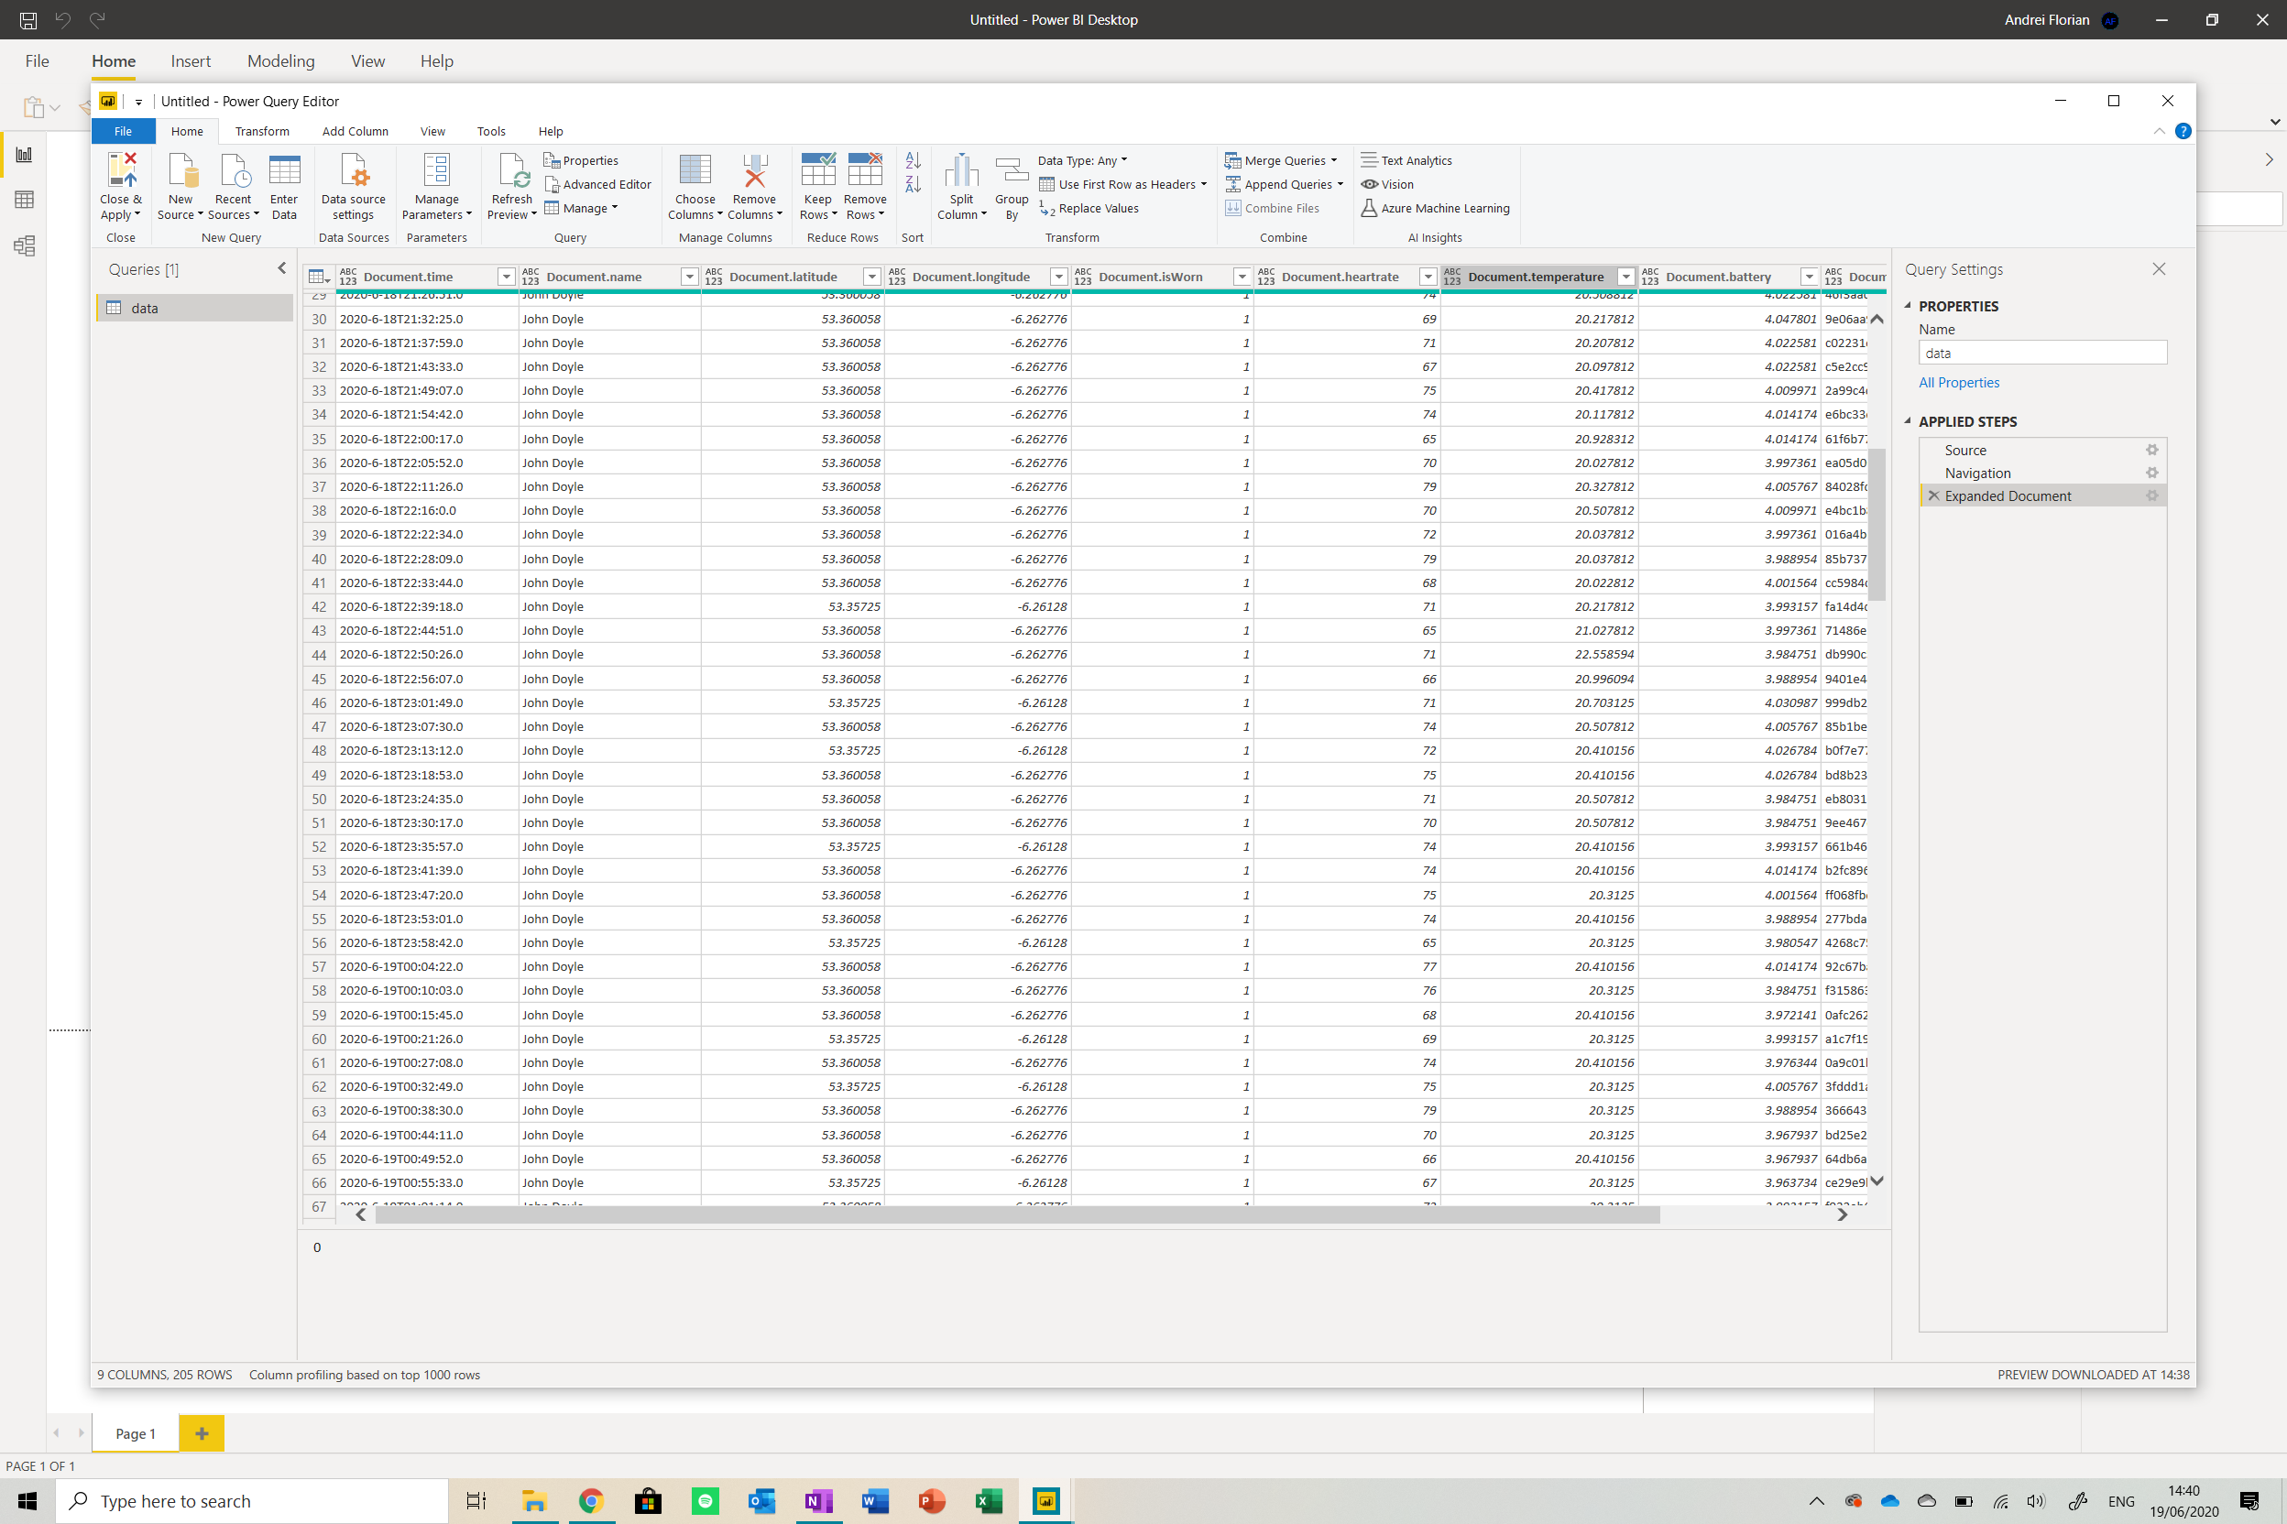The width and height of the screenshot is (2287, 1524).
Task: Open the Data Type: Any dropdown
Action: 1082,160
